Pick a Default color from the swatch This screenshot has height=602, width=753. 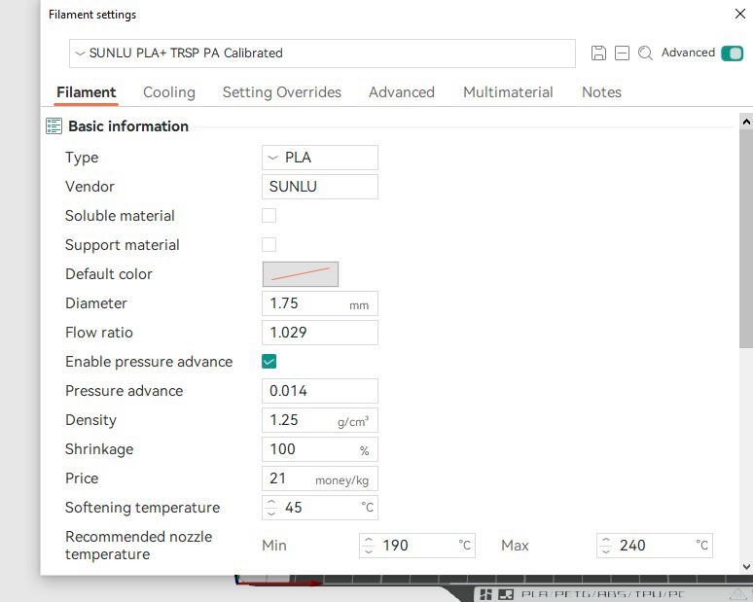pyautogui.click(x=301, y=274)
